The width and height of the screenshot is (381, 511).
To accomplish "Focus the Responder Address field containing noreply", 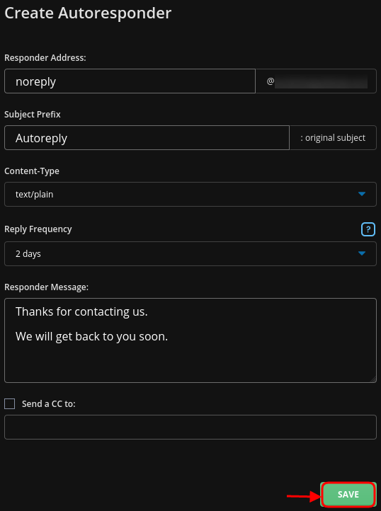I will [130, 81].
